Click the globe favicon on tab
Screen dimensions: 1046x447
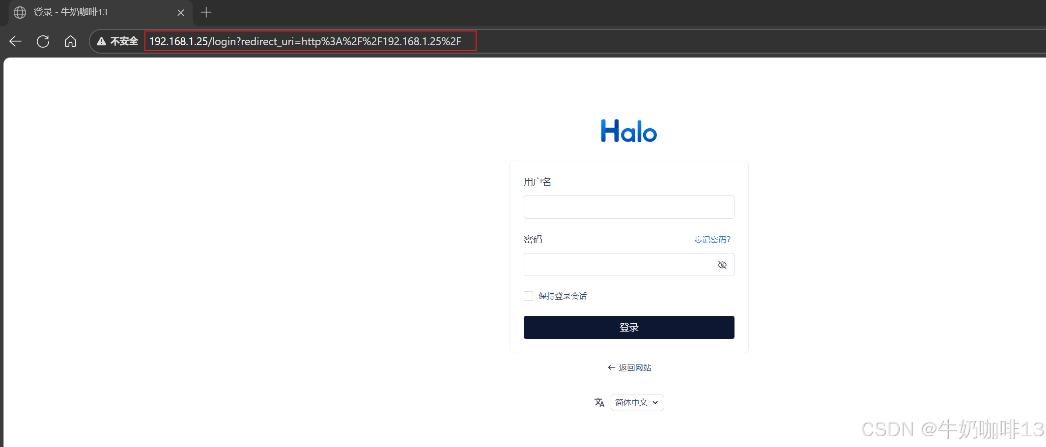click(x=20, y=12)
